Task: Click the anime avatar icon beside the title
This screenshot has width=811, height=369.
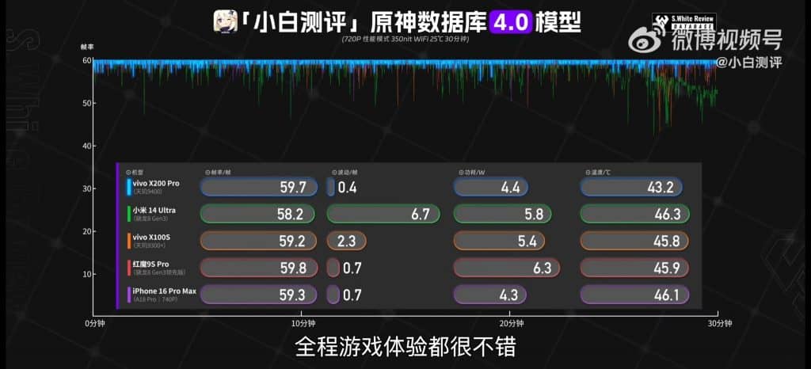Action: tap(226, 23)
